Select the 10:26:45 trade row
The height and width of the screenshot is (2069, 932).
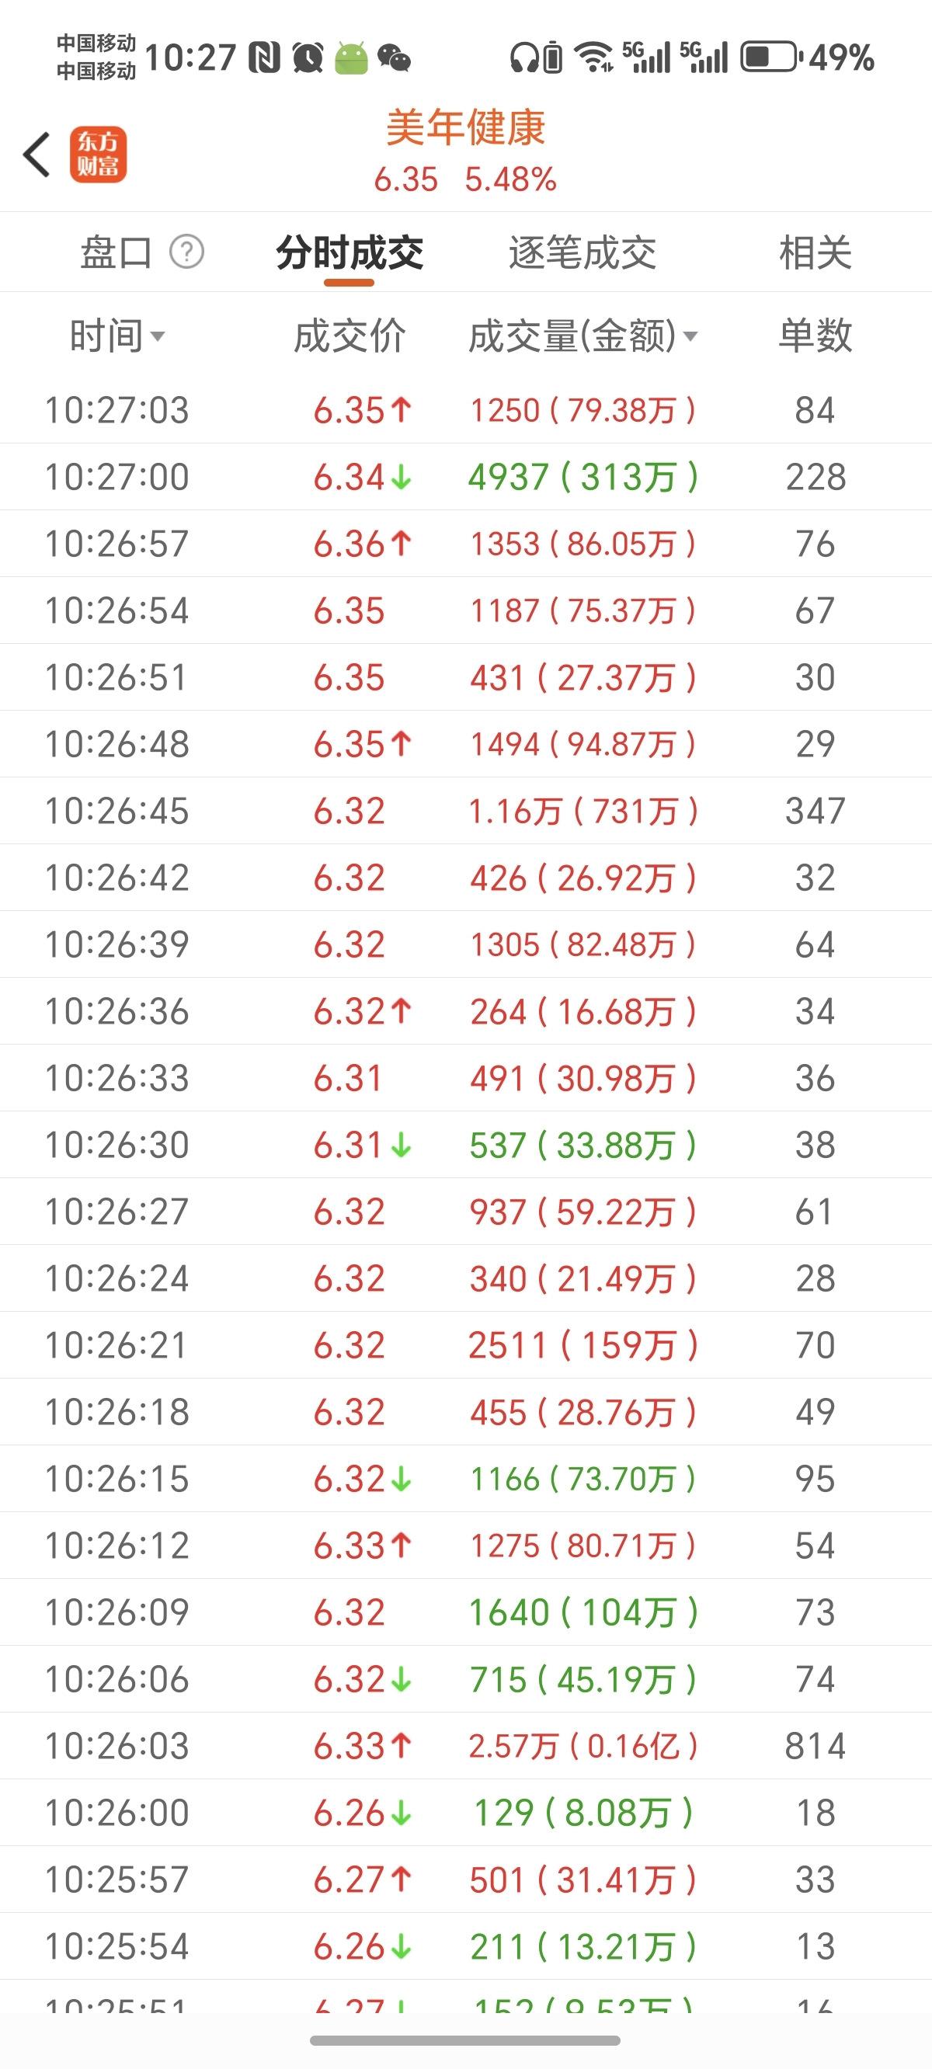(x=466, y=812)
